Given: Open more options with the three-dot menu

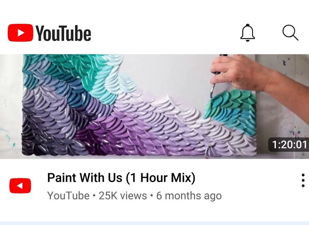Looking at the screenshot, I should click(x=303, y=180).
